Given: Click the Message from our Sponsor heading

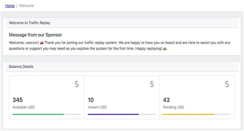Looking at the screenshot, I should point(35,35).
